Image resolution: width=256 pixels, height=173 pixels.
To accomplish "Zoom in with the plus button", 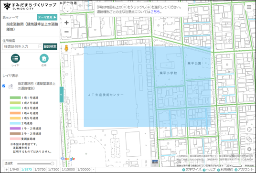I will 66,22.
